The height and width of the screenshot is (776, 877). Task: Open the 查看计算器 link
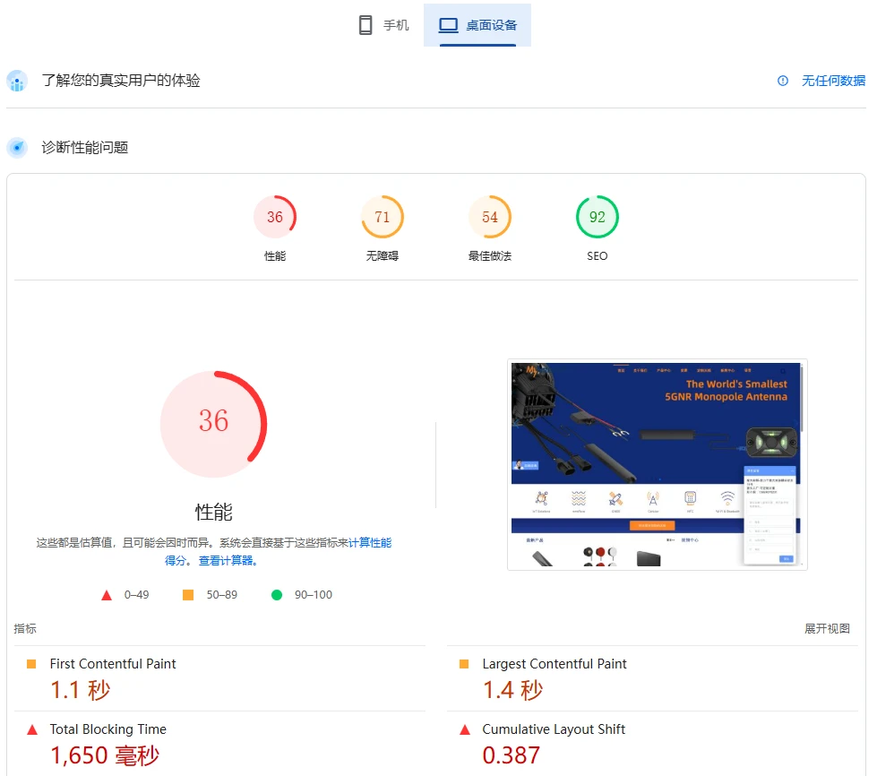(228, 561)
